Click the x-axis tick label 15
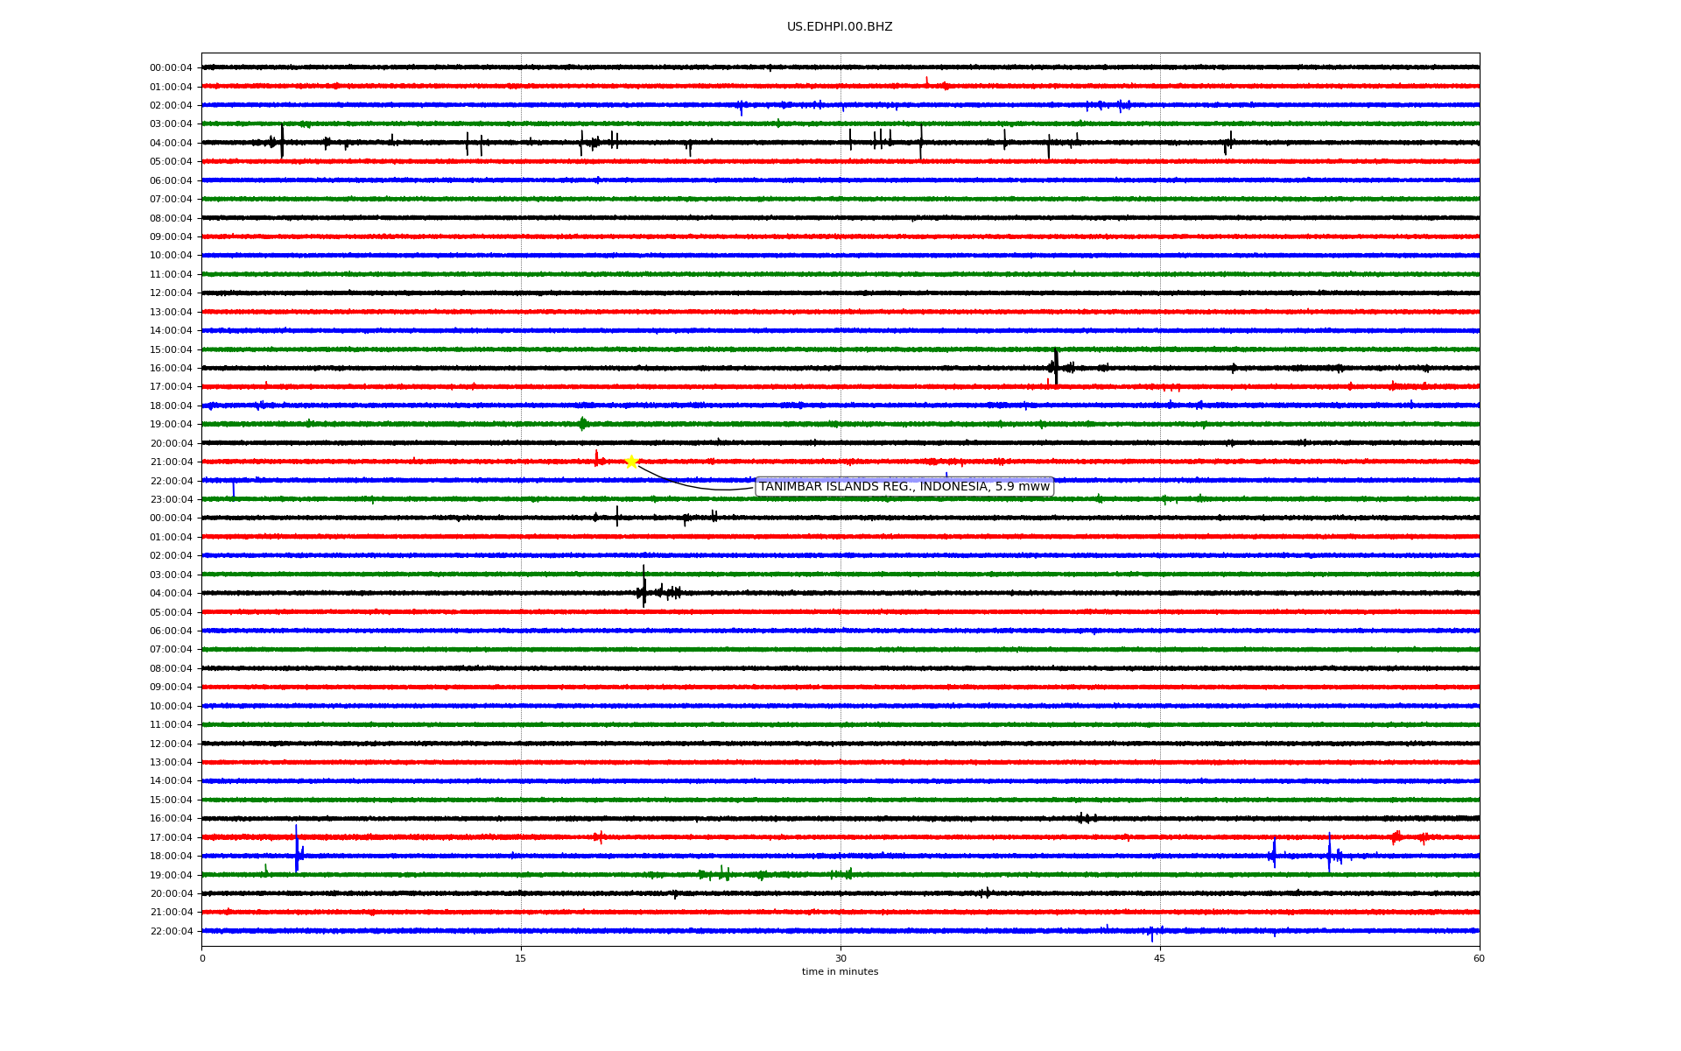1681x1051 pixels. tap(521, 958)
